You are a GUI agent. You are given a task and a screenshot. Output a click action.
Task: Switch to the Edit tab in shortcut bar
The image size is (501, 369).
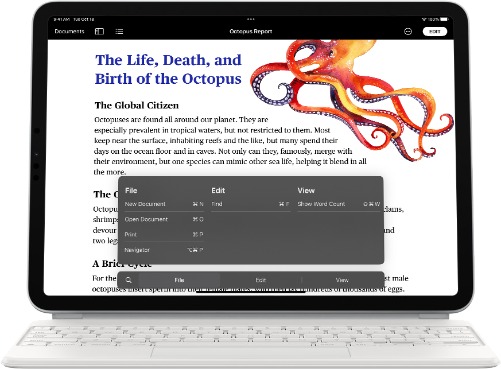(261, 280)
